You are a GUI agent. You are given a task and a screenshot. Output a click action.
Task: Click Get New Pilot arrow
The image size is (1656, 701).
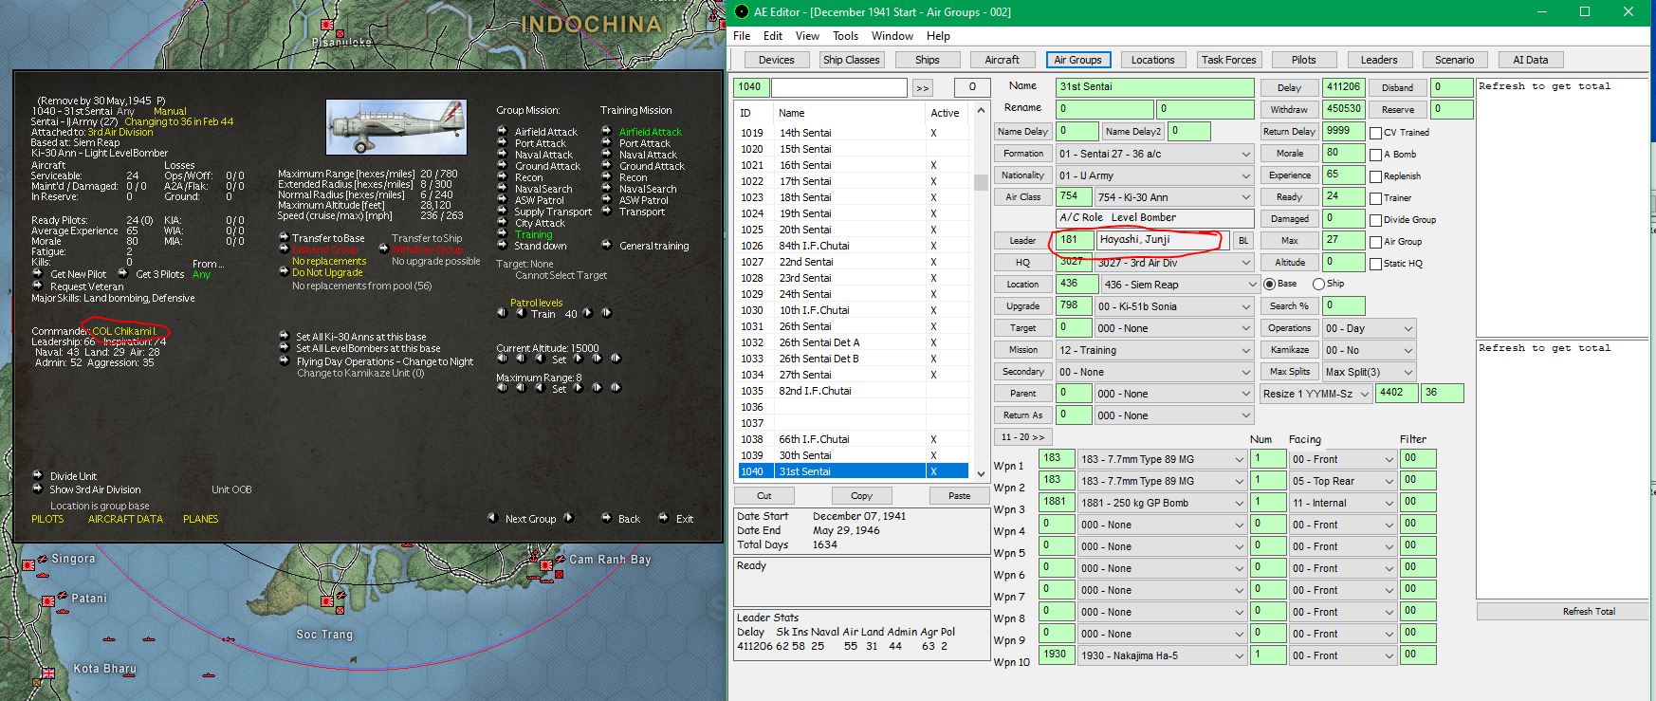pyautogui.click(x=38, y=274)
